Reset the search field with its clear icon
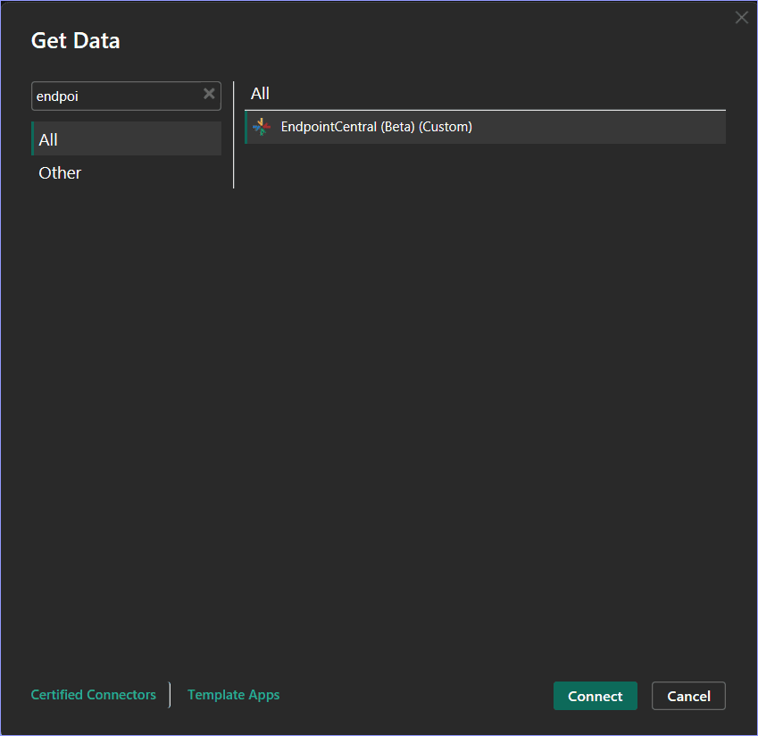This screenshot has height=736, width=758. coord(208,95)
